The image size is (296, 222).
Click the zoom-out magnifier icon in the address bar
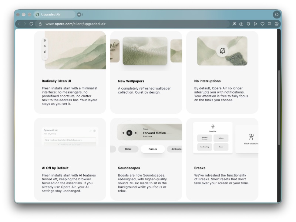click(234, 24)
